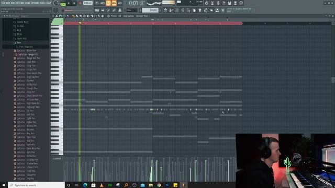The height and width of the screenshot is (188, 335).
Task: Open the Playlist view
Action: click(x=165, y=10)
